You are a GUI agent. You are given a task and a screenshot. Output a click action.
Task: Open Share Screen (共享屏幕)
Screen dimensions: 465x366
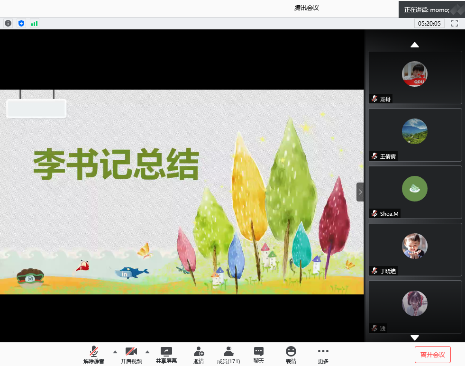pos(166,355)
